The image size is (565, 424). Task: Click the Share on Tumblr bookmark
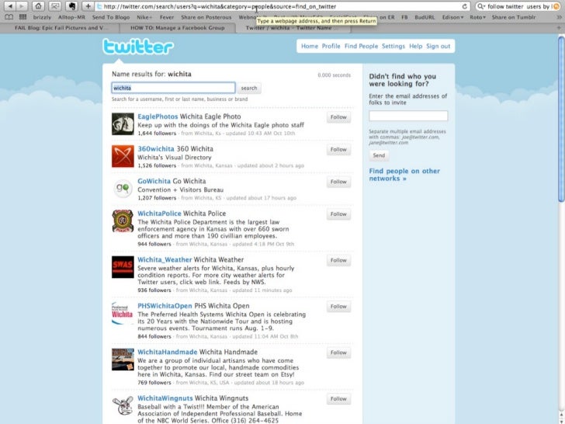[514, 17]
